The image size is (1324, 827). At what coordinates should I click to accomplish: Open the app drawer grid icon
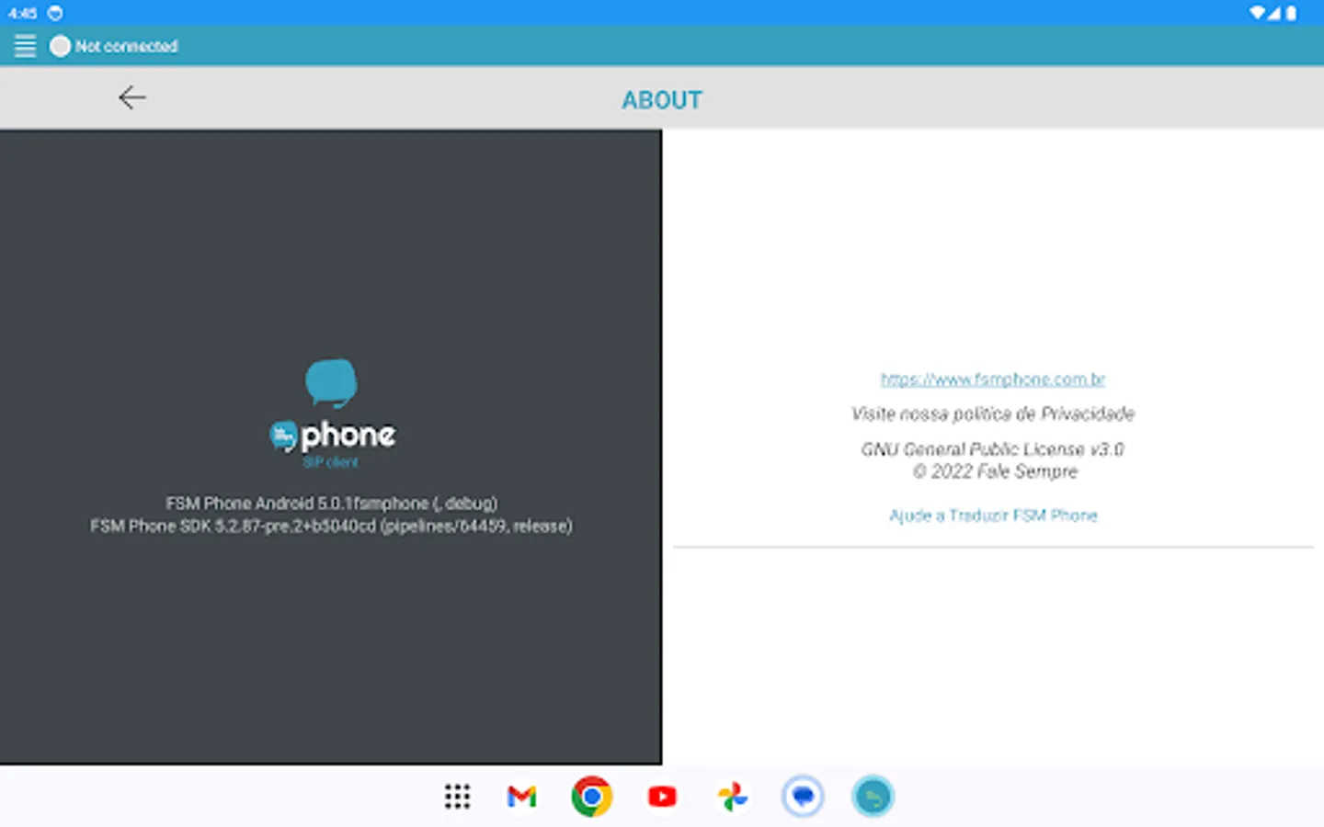tap(457, 797)
